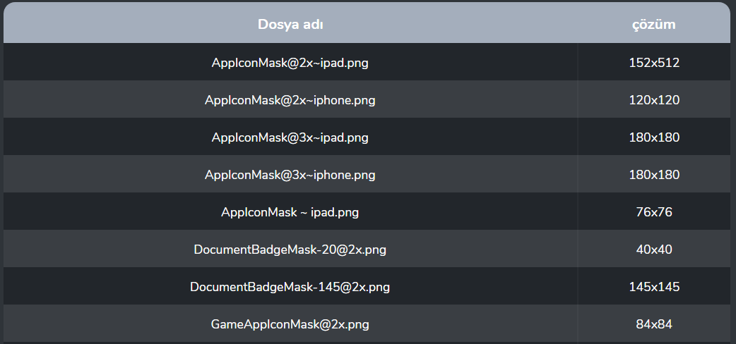Click the 84x84 resolution cell
Image resolution: width=736 pixels, height=344 pixels.
click(x=654, y=324)
